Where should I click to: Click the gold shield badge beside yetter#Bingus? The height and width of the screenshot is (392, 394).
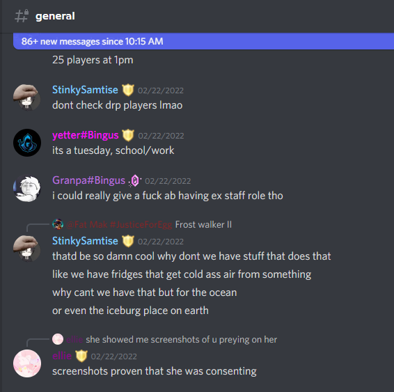(128, 135)
